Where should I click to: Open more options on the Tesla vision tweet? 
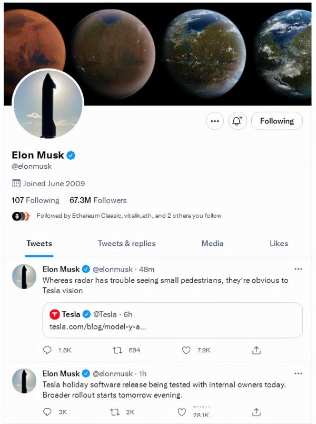pos(298,269)
